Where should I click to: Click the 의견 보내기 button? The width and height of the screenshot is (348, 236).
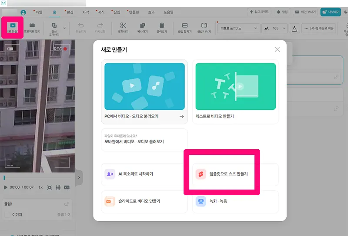(305, 12)
